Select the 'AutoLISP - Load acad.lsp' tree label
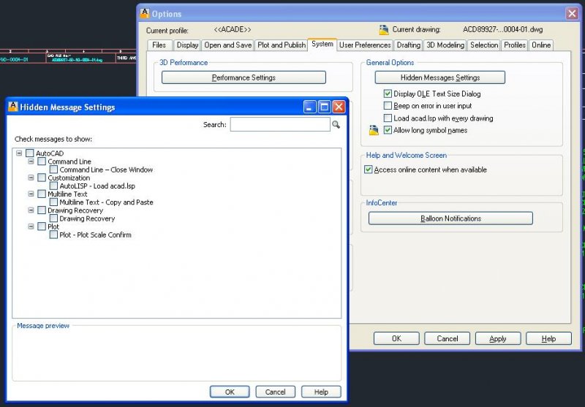The height and width of the screenshot is (407, 585). click(97, 186)
